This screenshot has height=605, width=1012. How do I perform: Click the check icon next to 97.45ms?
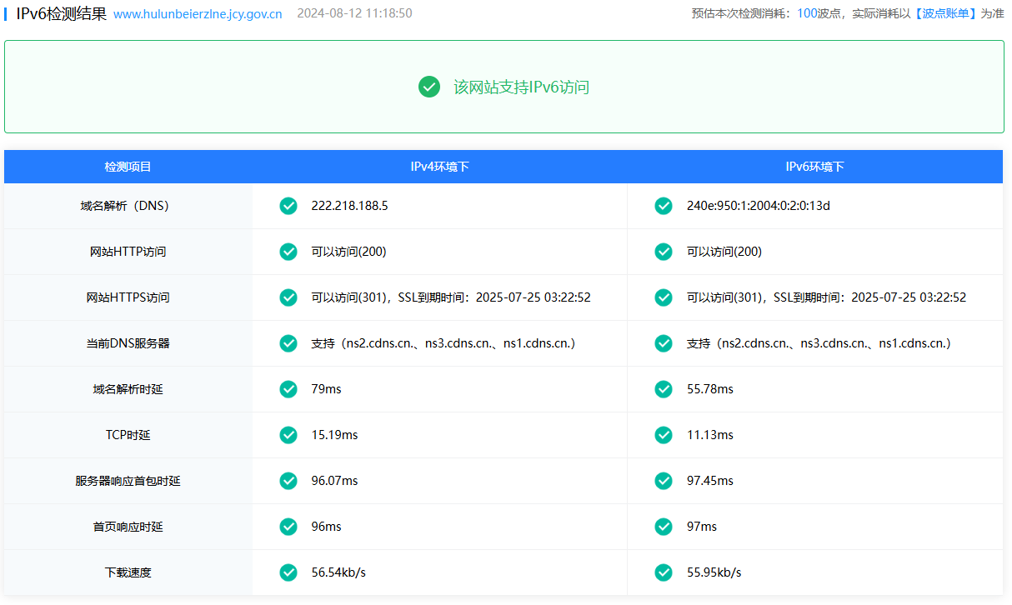[664, 481]
